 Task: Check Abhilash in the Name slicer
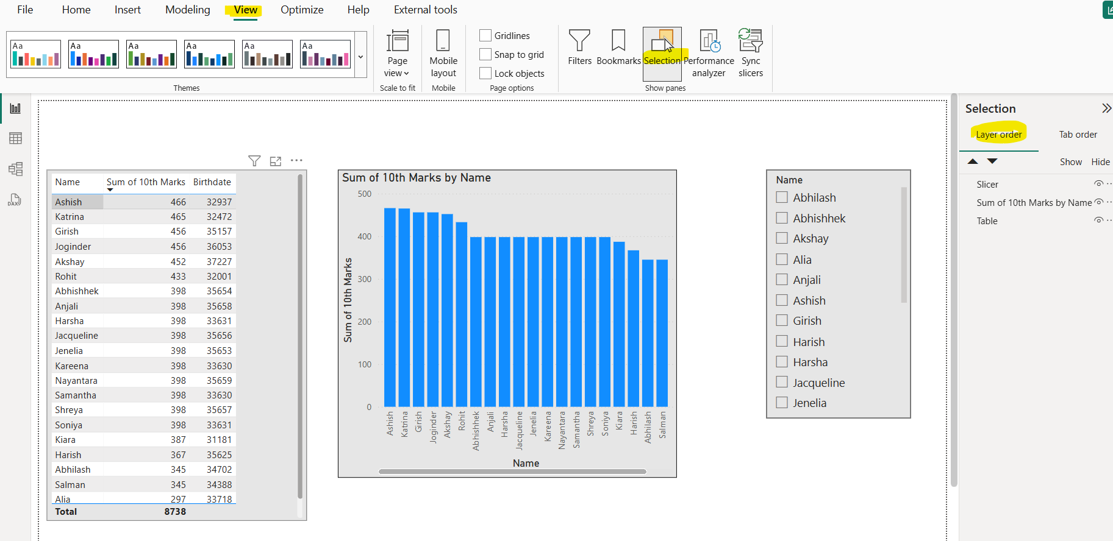point(782,197)
